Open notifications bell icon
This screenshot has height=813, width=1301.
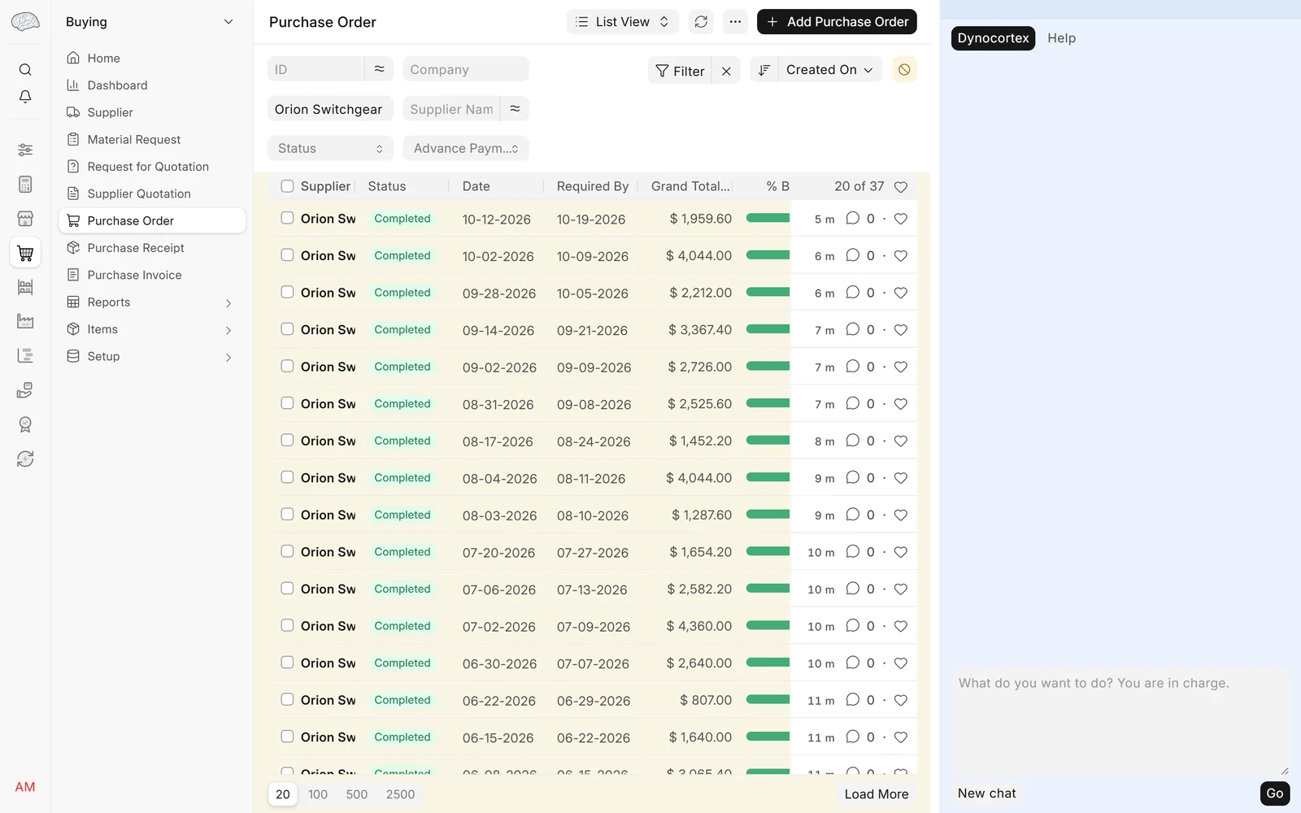pyautogui.click(x=25, y=97)
